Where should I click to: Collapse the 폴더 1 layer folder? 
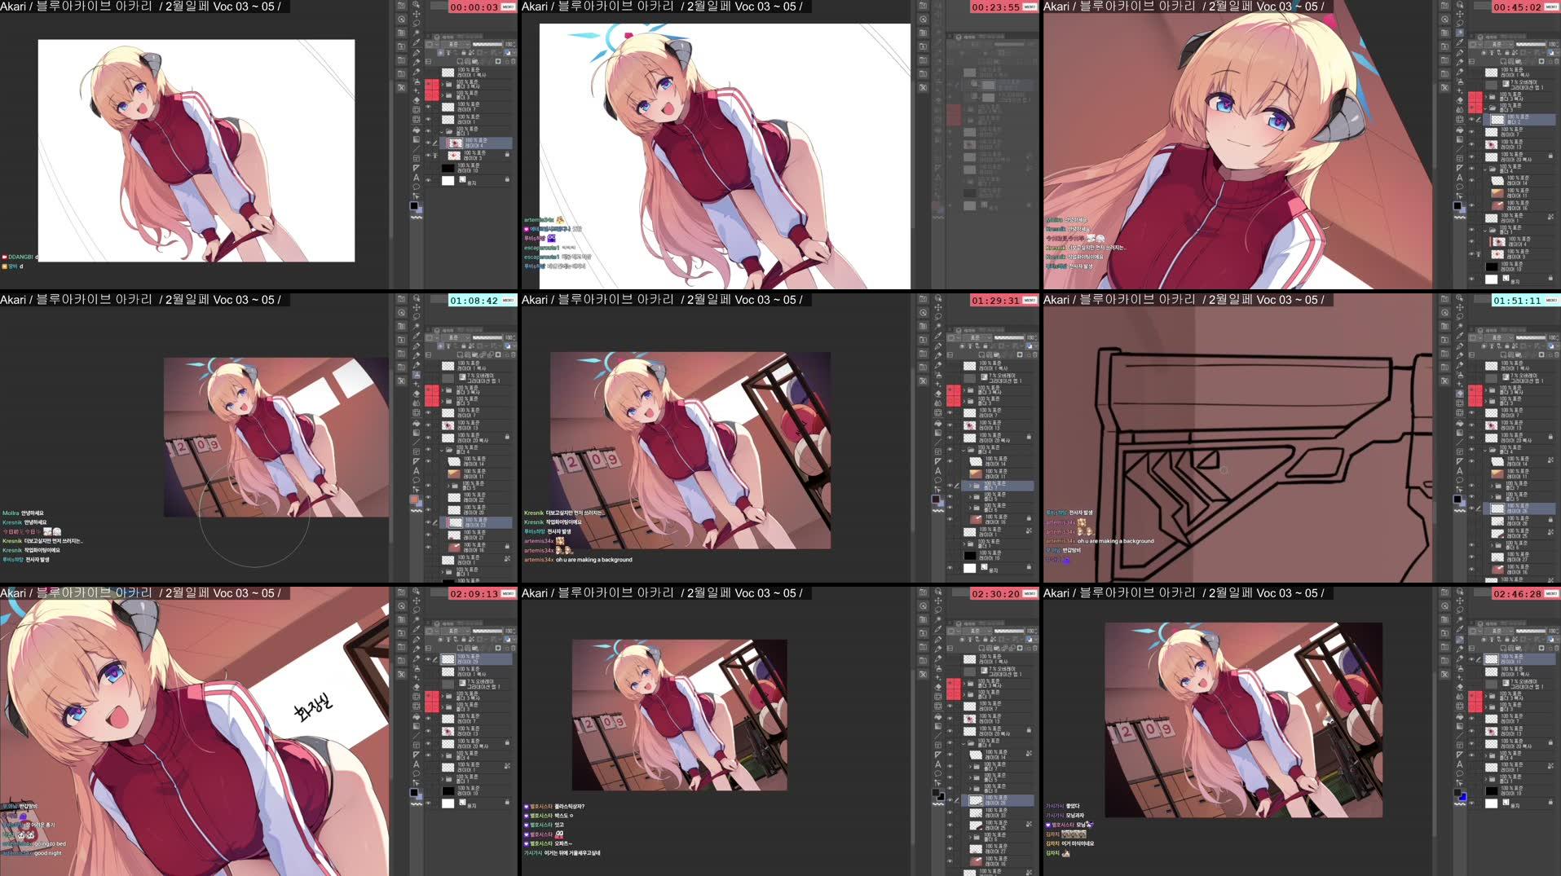[x=443, y=131]
